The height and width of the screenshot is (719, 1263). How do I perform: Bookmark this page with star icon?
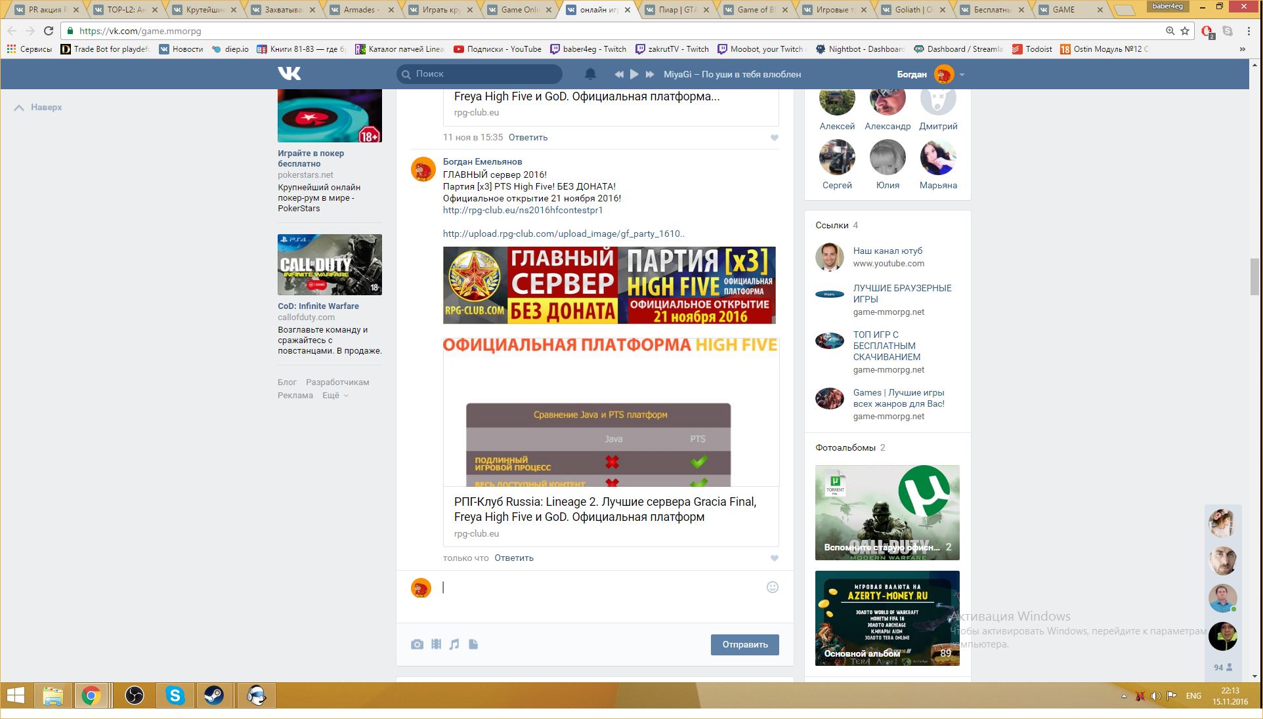(1185, 31)
